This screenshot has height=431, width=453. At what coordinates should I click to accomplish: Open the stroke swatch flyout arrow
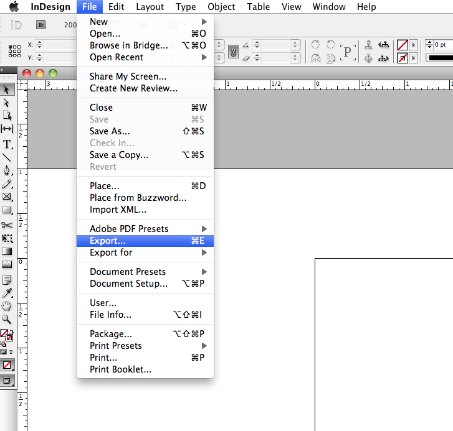[413, 58]
